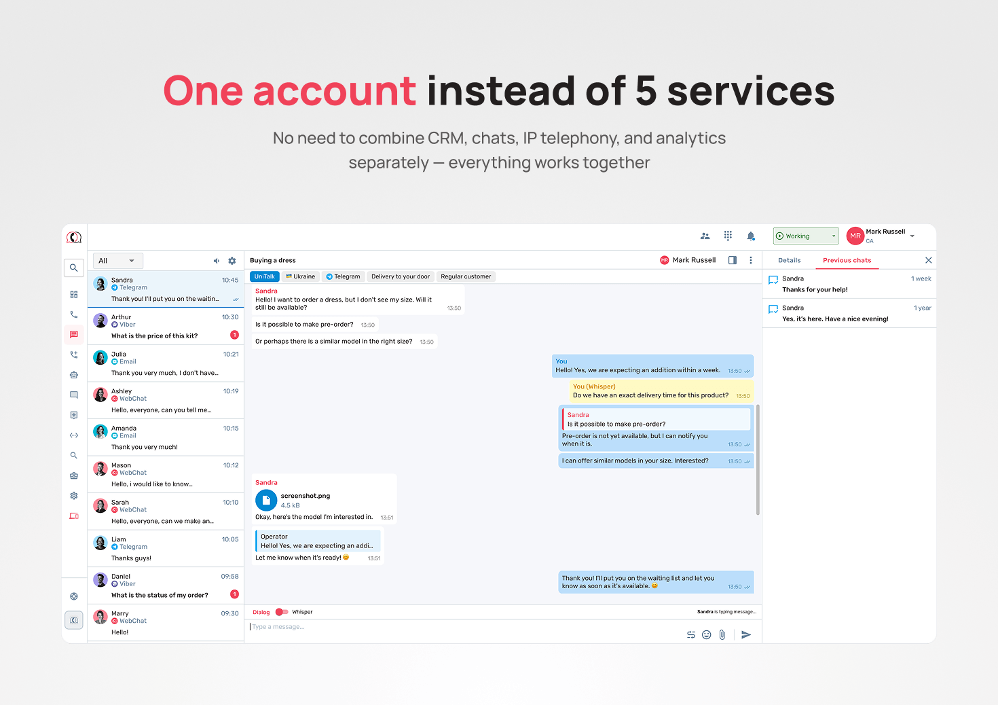The image size is (998, 705).
Task: Click the yellow whisper message about delivery time
Action: pyautogui.click(x=661, y=391)
